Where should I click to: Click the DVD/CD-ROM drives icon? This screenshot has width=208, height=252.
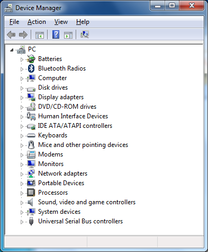point(31,107)
